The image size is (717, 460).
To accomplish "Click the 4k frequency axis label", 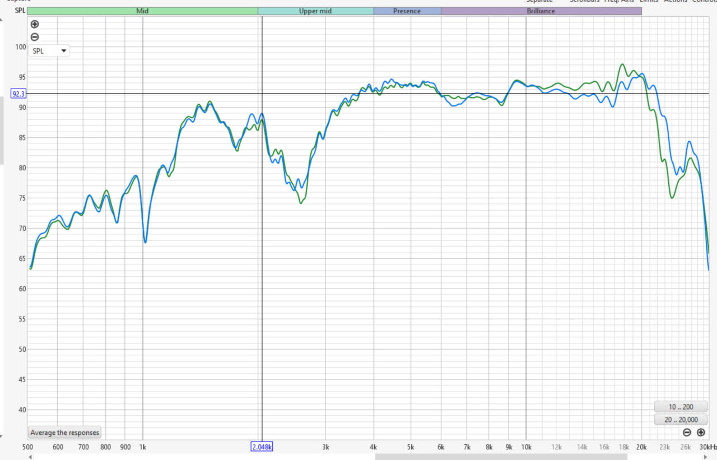I will point(374,447).
